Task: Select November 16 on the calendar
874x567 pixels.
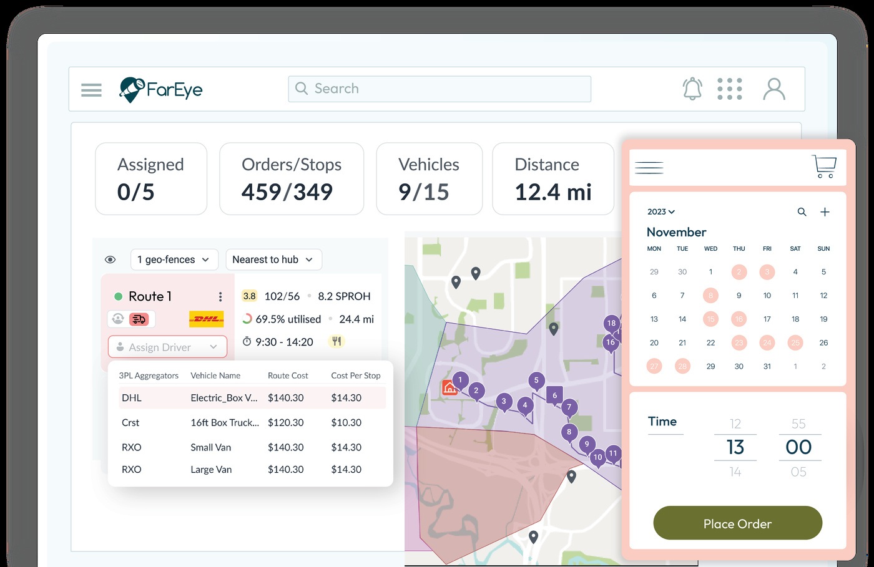Action: tap(739, 319)
